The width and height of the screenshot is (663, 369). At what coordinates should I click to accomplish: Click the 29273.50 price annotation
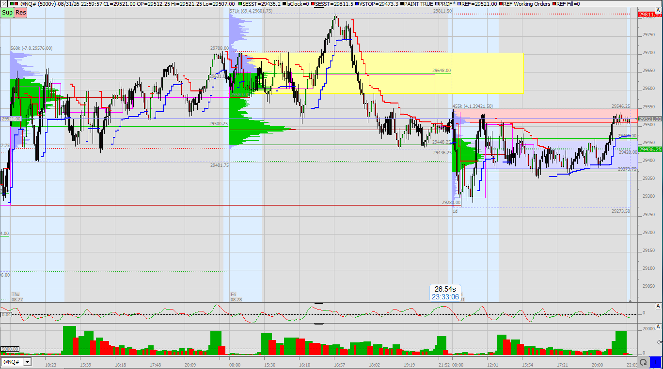click(621, 211)
